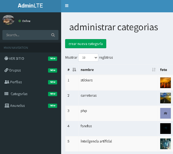173x154 pixels.
Task: Click the screen icon beside Anuncios
Action: [7, 106]
